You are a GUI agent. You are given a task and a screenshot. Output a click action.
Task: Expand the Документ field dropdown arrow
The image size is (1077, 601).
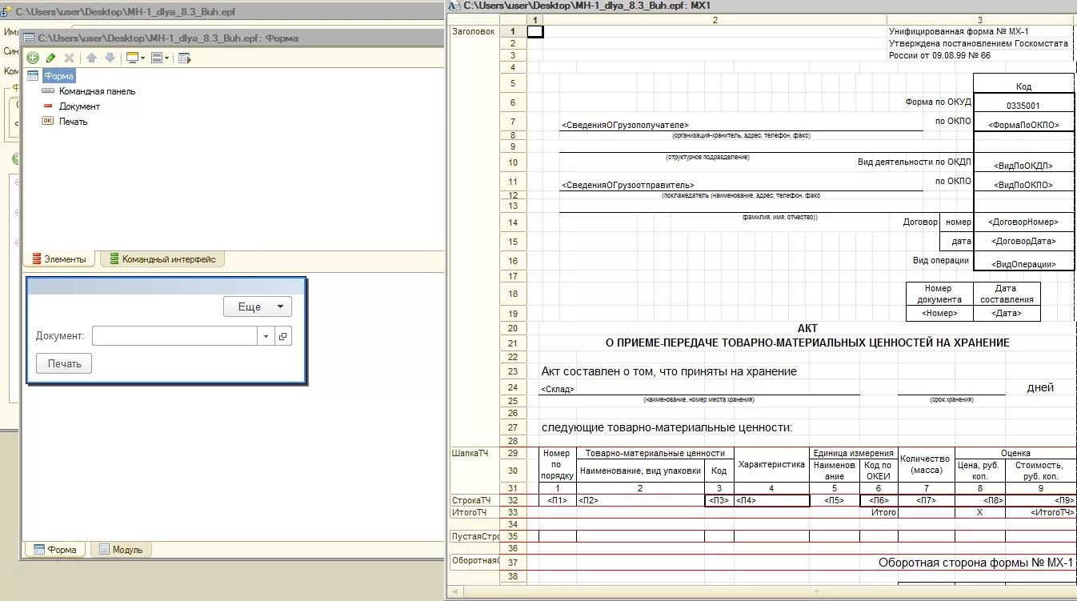point(266,336)
